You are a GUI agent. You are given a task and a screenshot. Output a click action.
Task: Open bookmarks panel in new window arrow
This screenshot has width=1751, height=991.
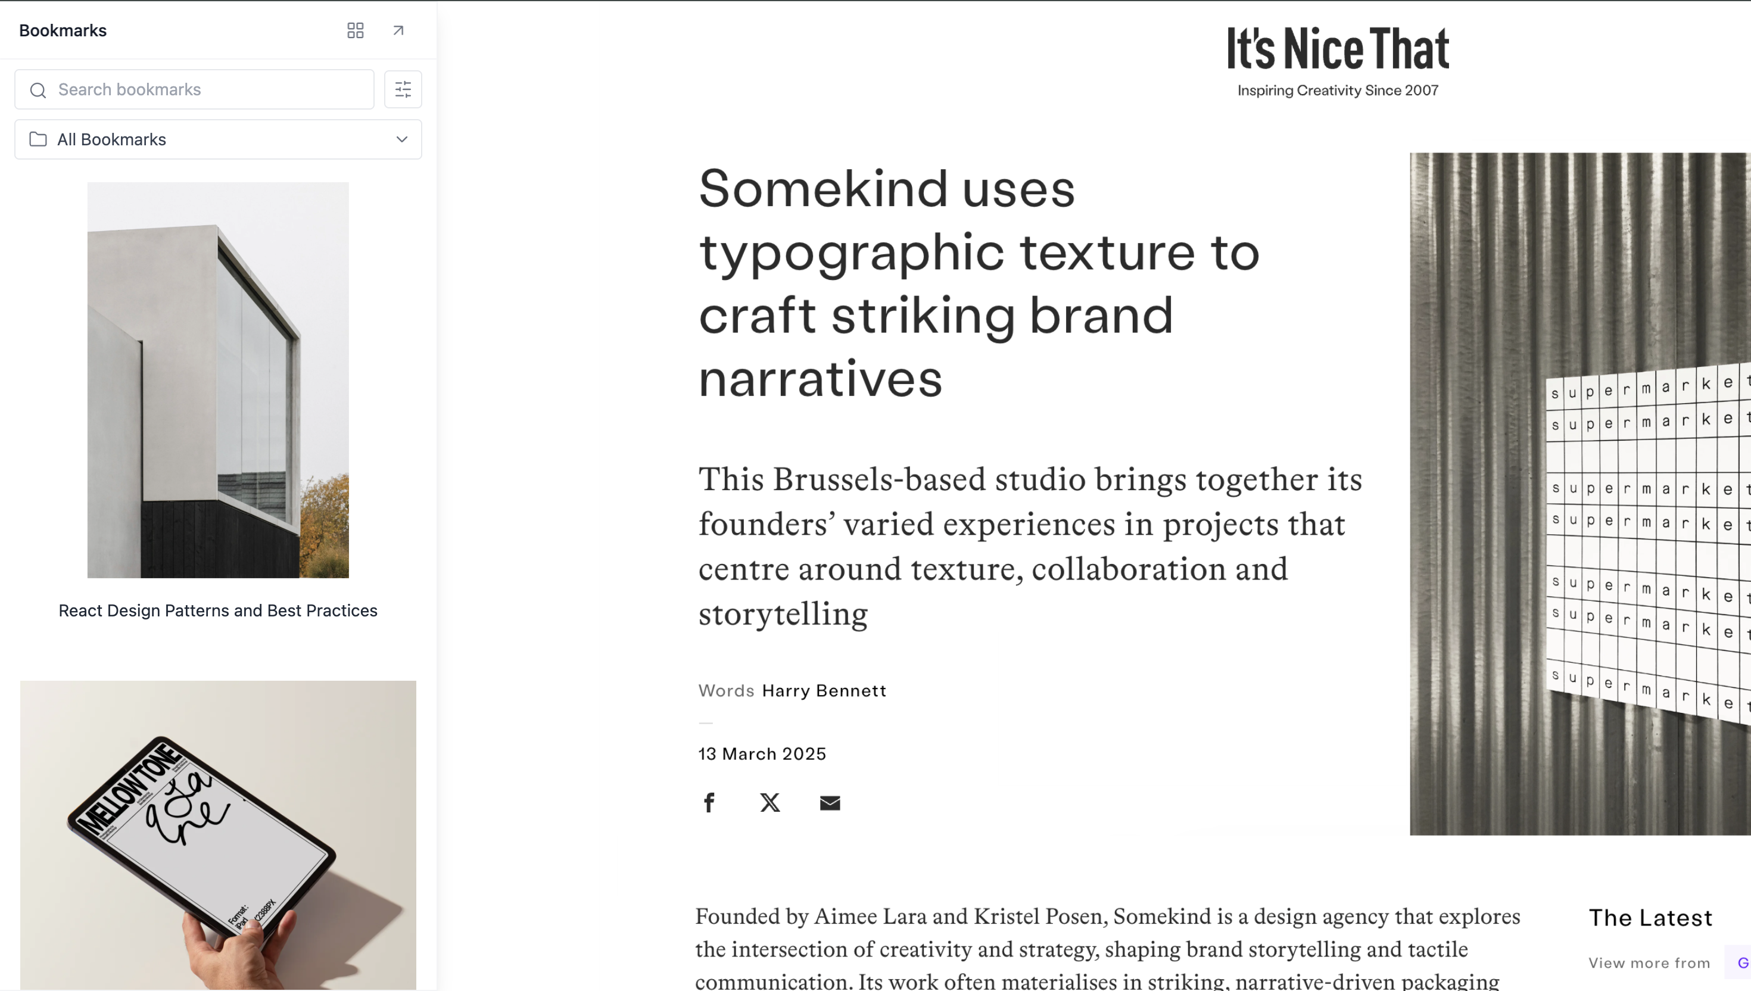(x=398, y=30)
